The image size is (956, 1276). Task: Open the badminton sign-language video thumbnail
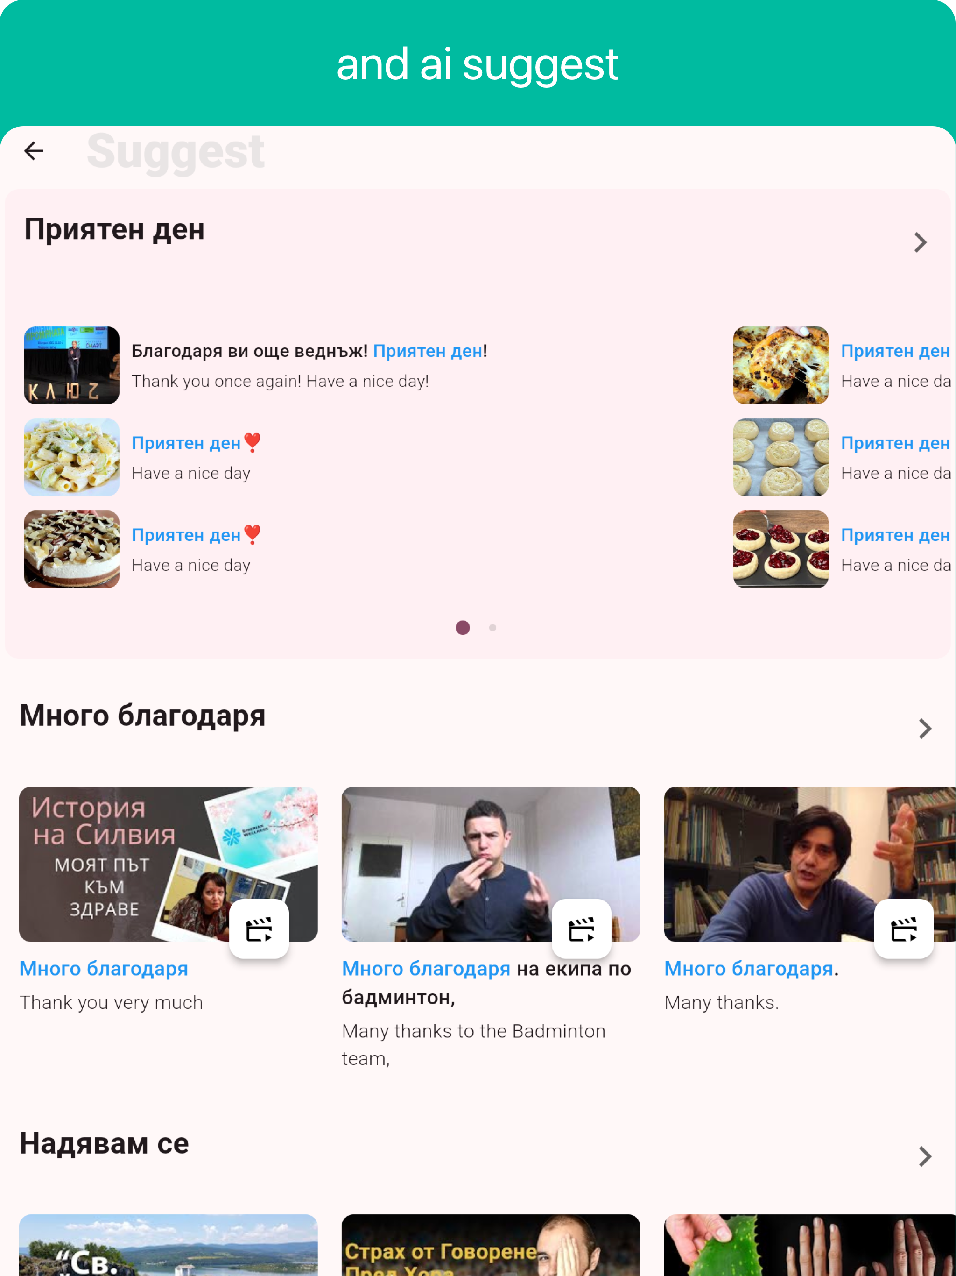point(491,864)
